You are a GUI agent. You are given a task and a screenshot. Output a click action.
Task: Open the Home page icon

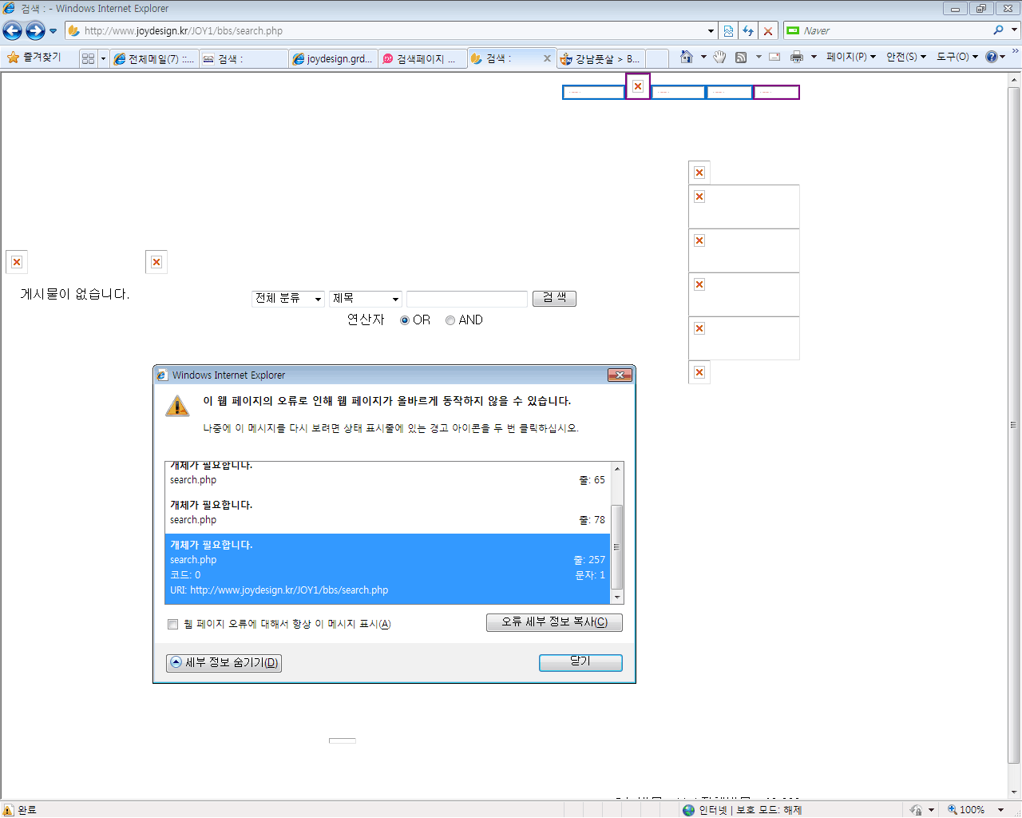(686, 57)
